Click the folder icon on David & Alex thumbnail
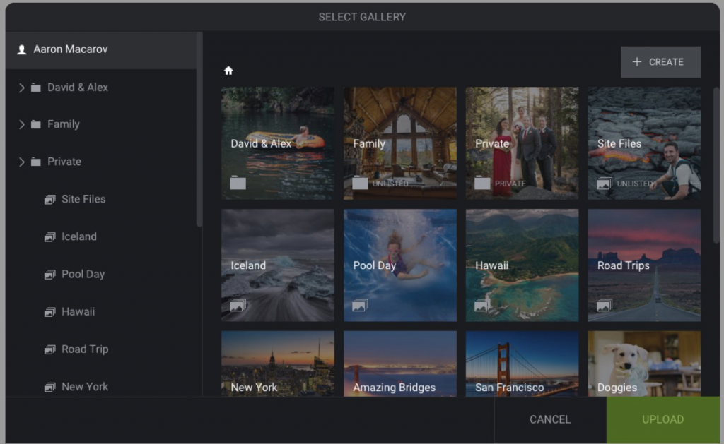This screenshot has height=444, width=724. pos(238,183)
